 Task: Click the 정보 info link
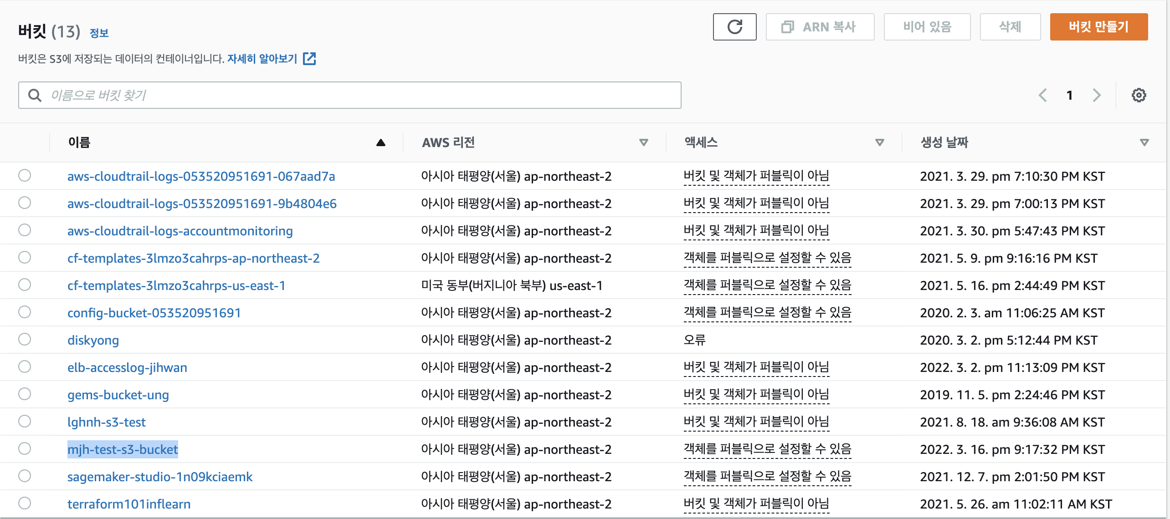coord(99,33)
